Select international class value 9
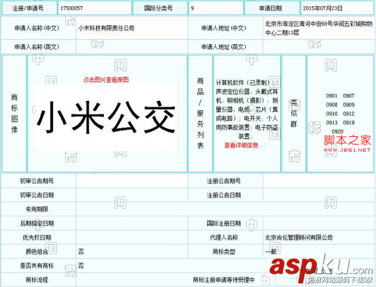376x287 pixels. click(192, 8)
